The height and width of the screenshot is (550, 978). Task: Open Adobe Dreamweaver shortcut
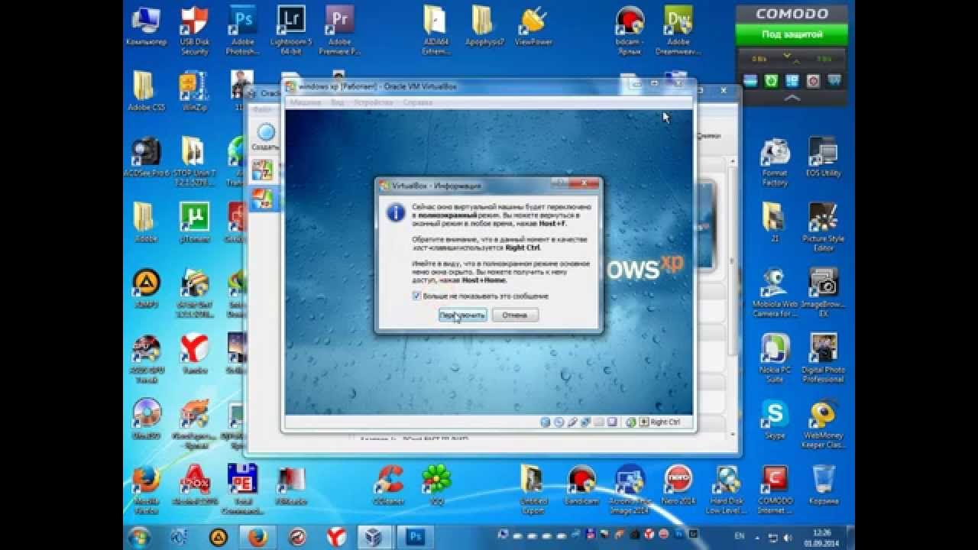pos(678,31)
